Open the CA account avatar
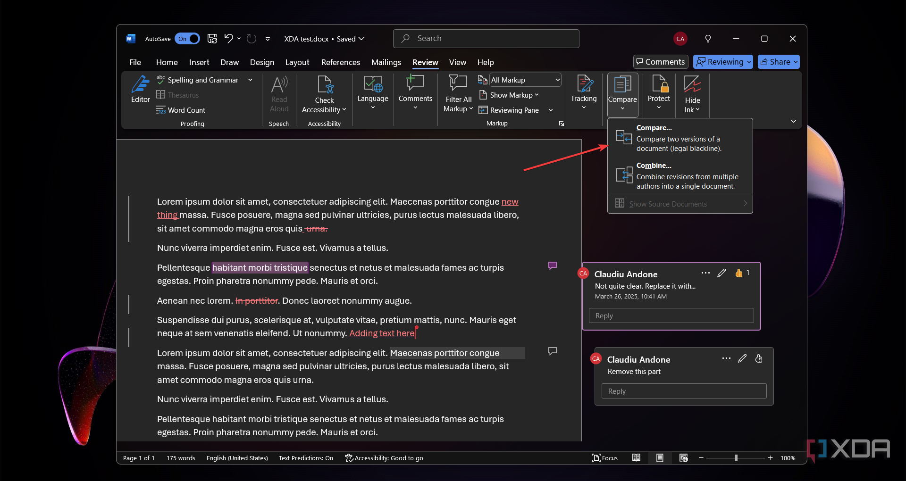Viewport: 906px width, 481px height. (680, 39)
